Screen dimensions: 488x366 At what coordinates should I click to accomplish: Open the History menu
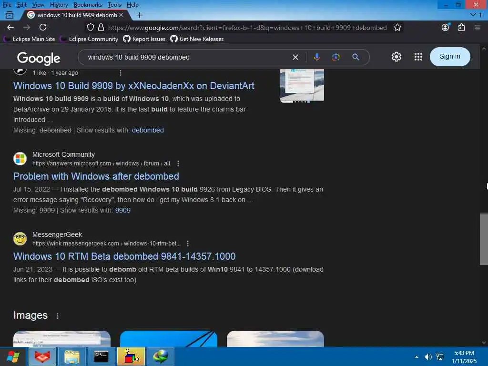click(x=59, y=5)
